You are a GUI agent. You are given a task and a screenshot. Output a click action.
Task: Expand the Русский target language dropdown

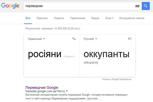[x=90, y=39]
